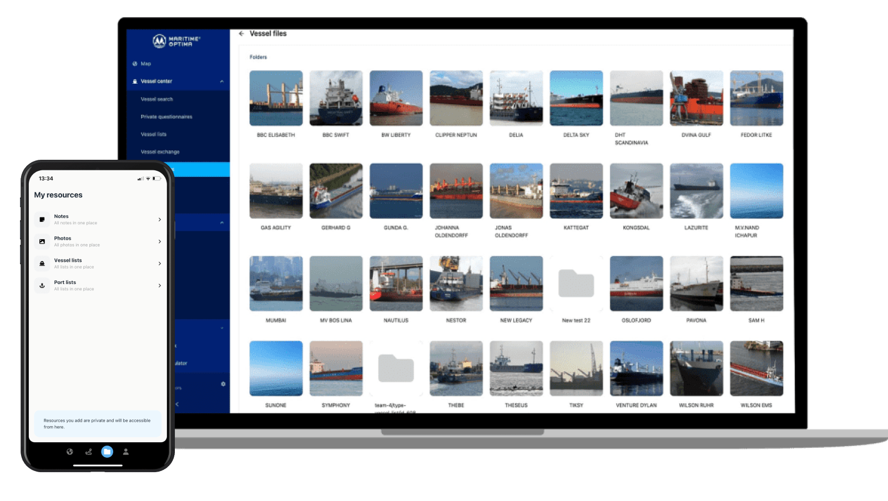Image resolution: width=888 pixels, height=501 pixels.
Task: Open the settings gear in the lower sidebar
Action: click(223, 384)
